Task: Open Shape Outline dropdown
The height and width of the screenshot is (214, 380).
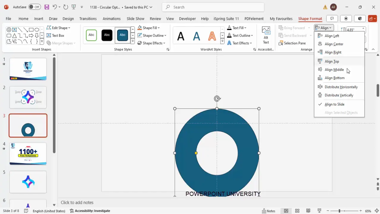Action: click(152, 35)
